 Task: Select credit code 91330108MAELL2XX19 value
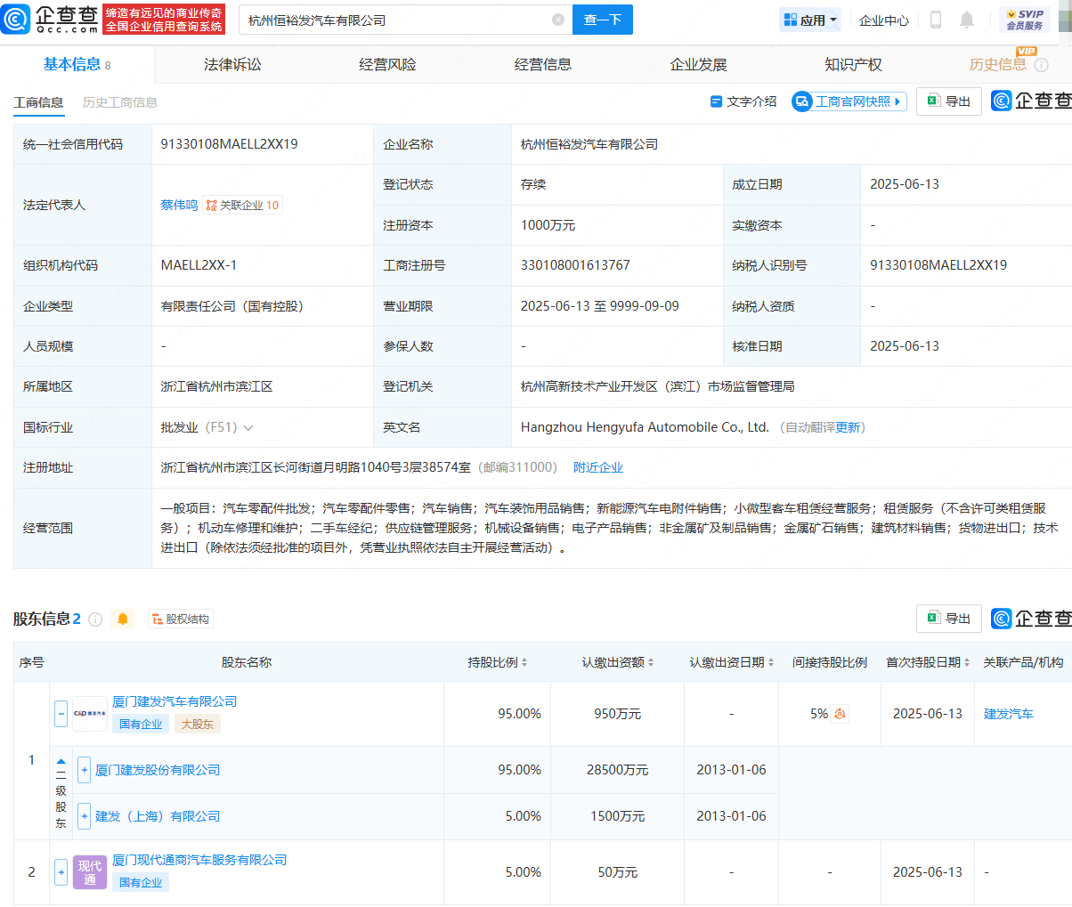[x=230, y=144]
